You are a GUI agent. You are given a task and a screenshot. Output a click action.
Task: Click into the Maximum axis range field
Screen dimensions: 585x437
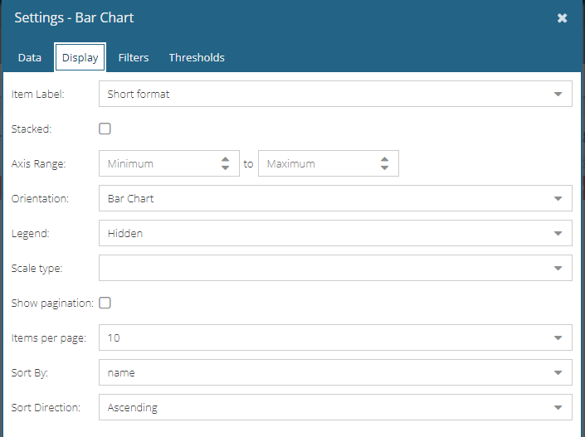coord(319,163)
